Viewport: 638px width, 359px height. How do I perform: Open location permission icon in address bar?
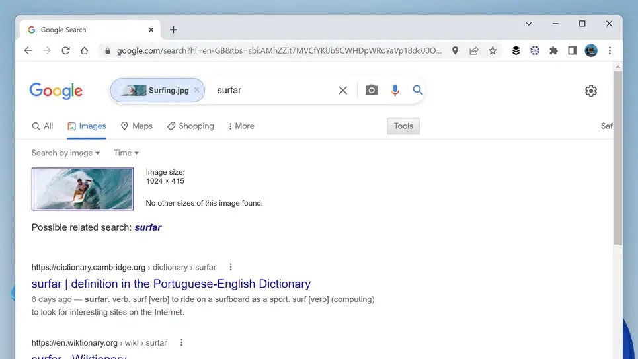click(x=455, y=50)
